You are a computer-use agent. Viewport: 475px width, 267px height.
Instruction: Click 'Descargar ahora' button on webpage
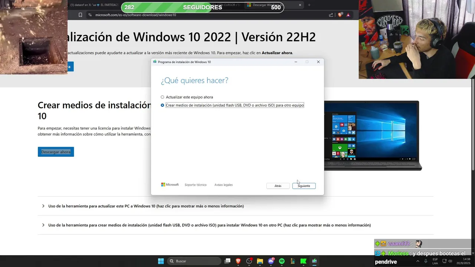[x=56, y=152]
